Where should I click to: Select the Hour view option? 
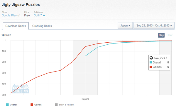click(x=170, y=35)
